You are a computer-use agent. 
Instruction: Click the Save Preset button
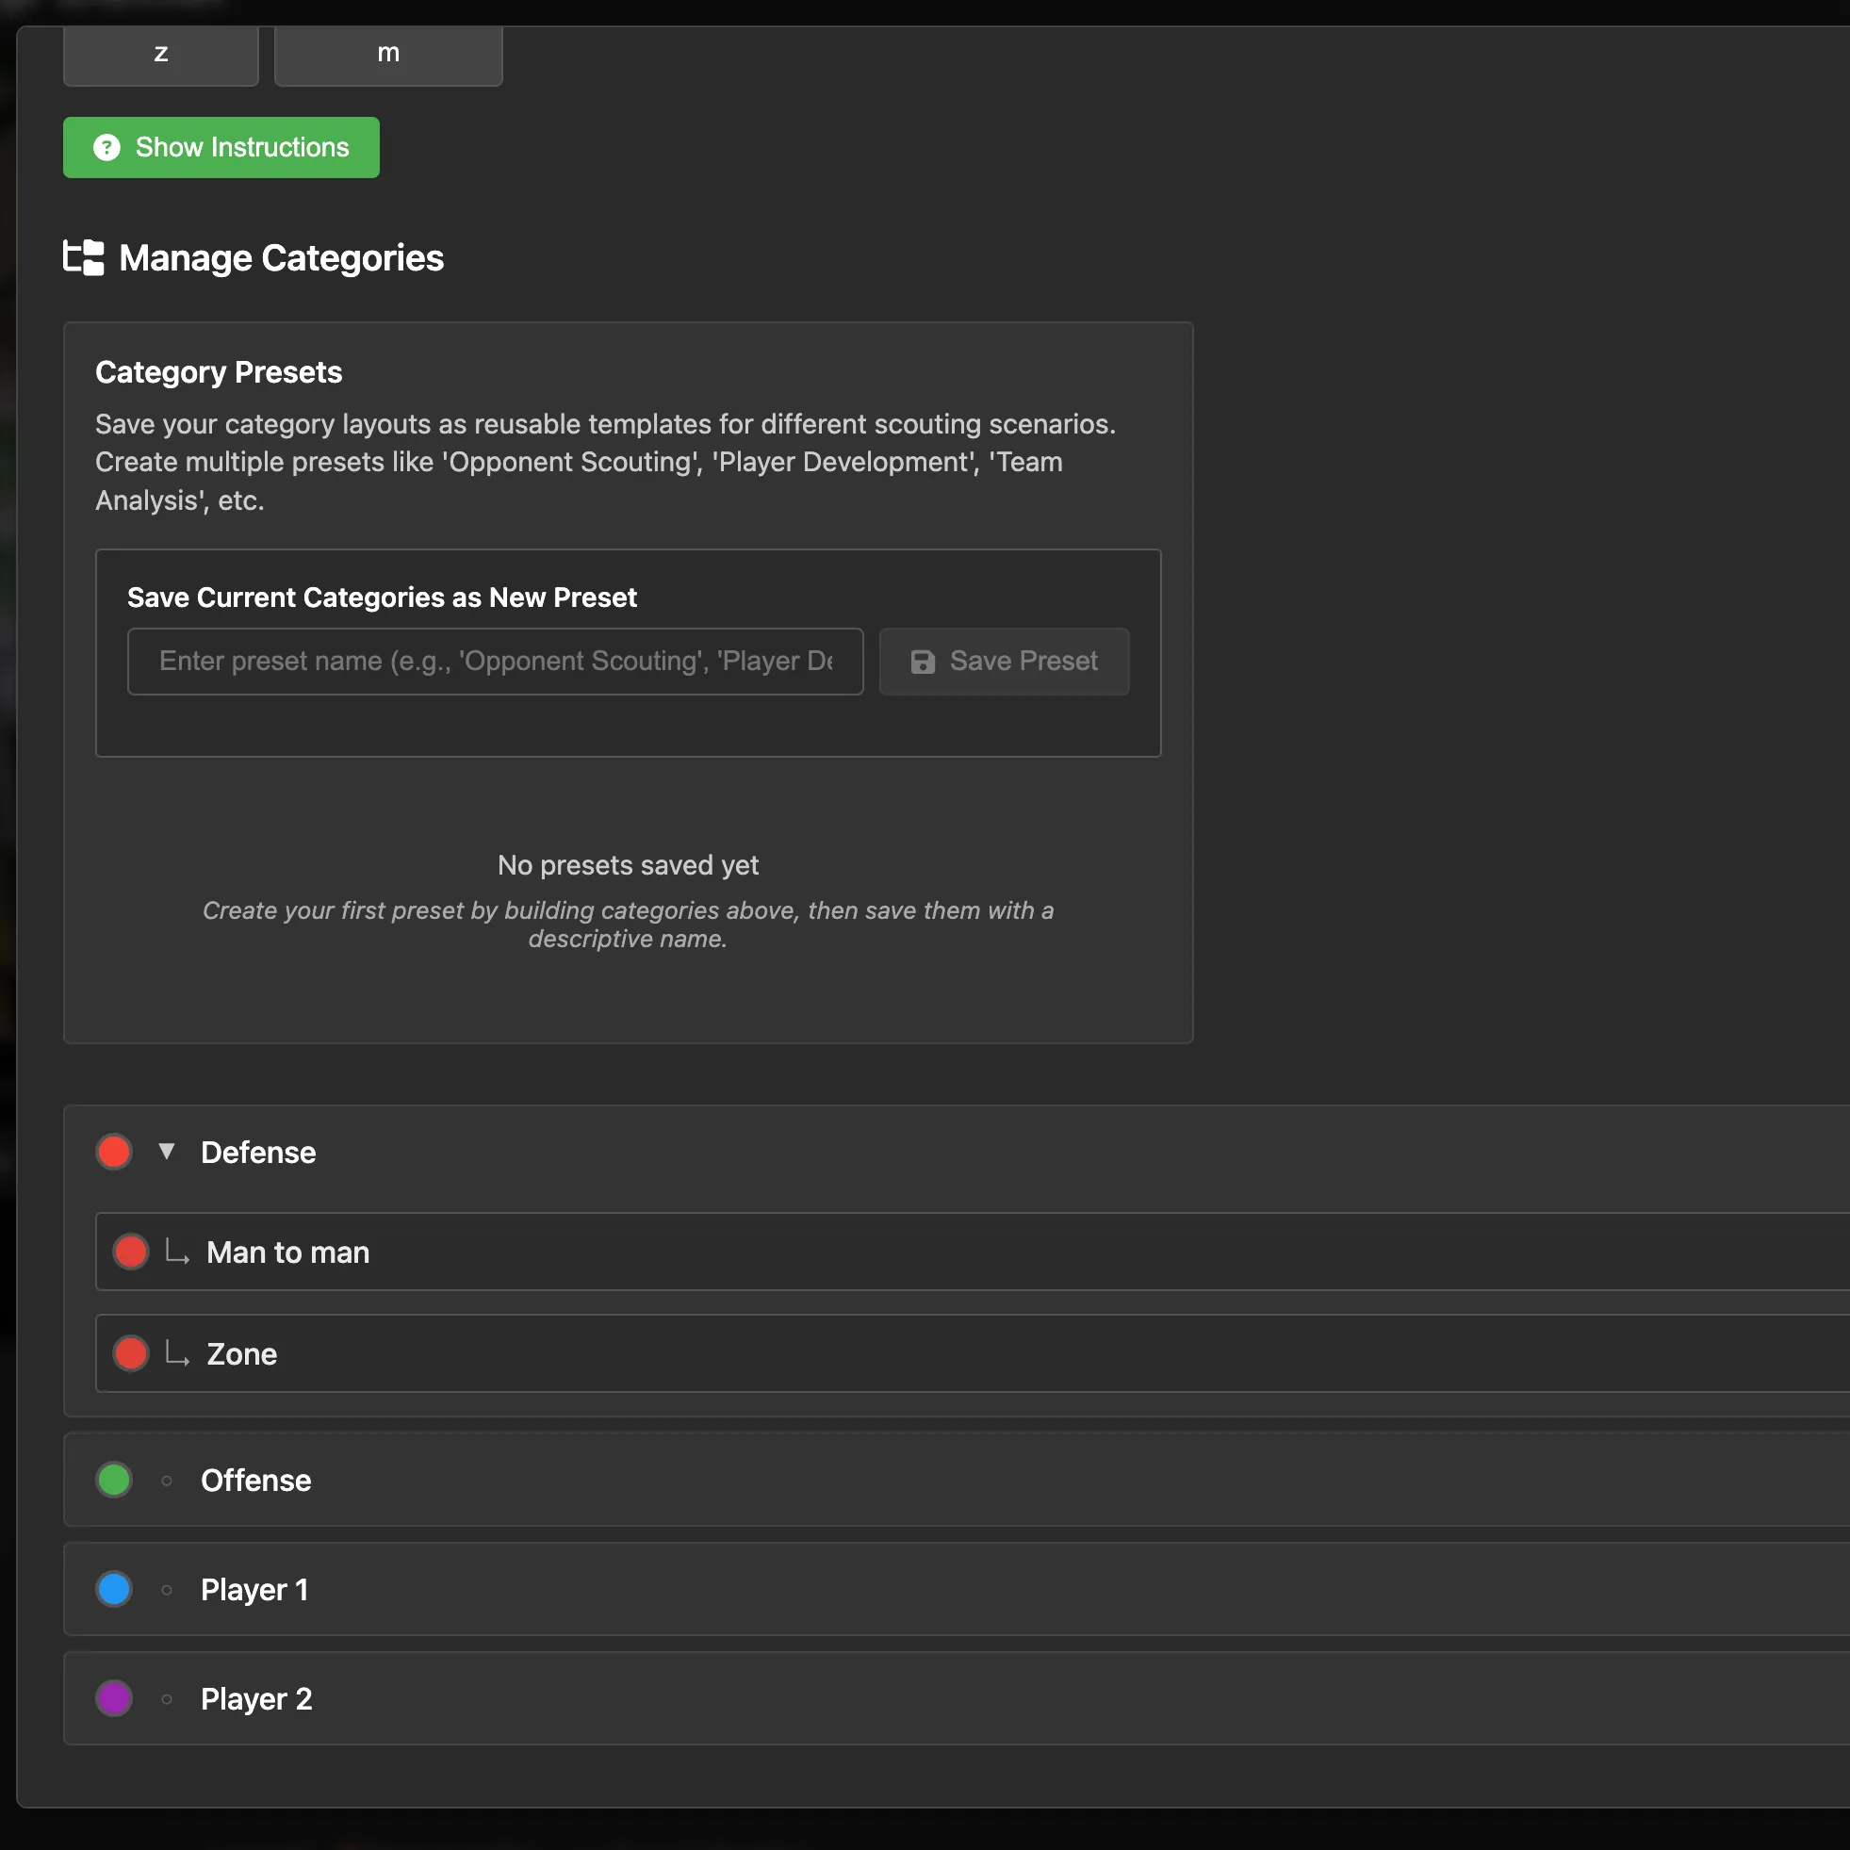pyautogui.click(x=1004, y=662)
